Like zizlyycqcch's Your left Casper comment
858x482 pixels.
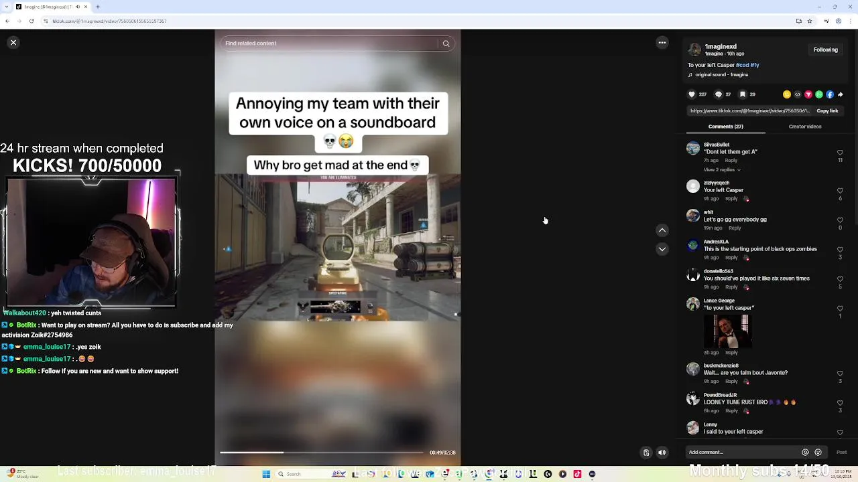point(840,191)
